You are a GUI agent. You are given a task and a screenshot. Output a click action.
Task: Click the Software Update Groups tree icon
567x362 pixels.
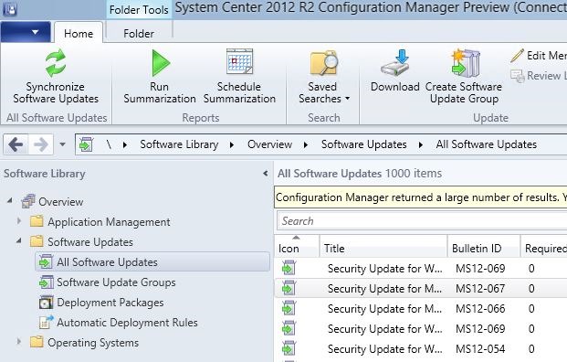point(46,282)
